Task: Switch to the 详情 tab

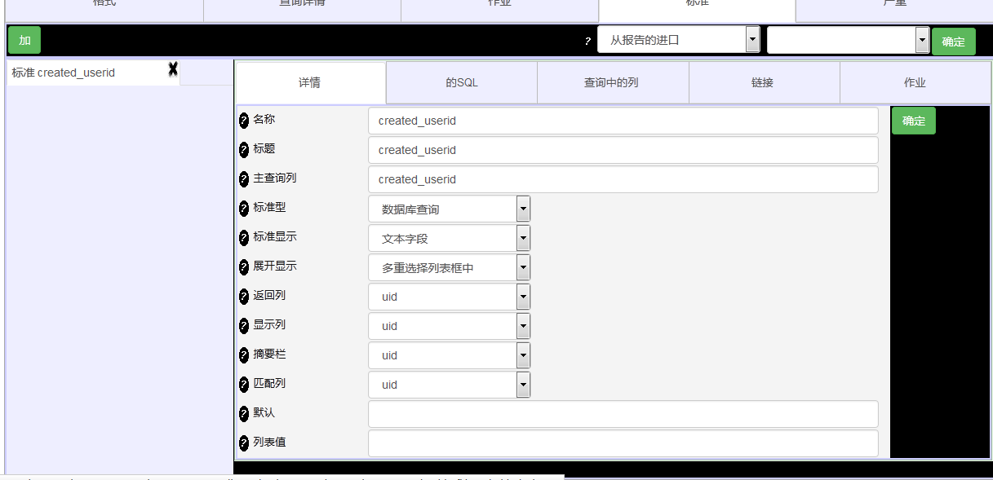Action: pos(310,82)
